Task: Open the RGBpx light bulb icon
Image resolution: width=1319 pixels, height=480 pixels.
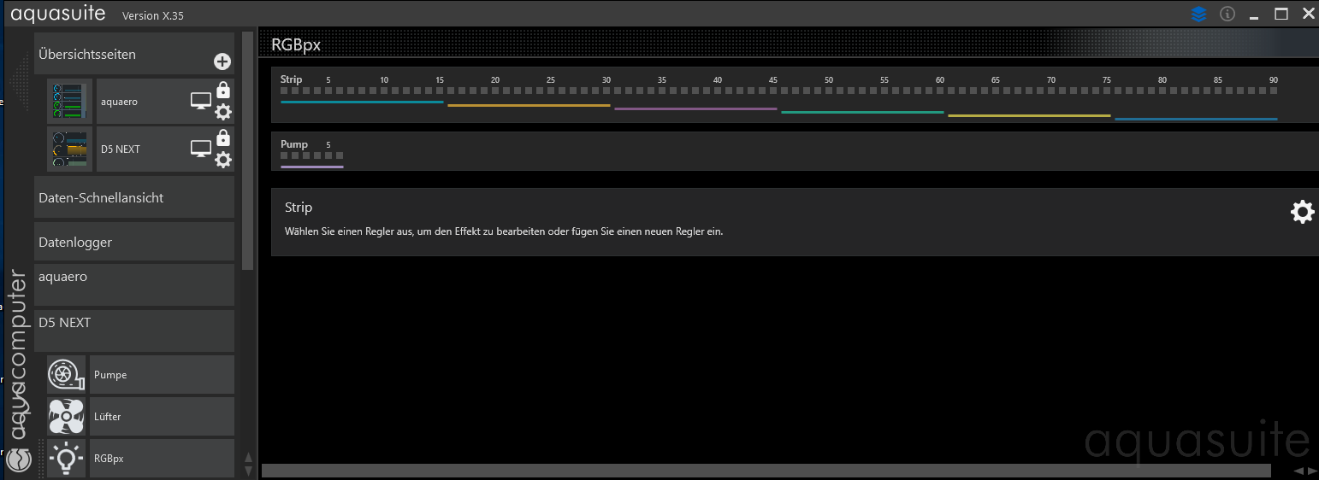Action: 66,459
